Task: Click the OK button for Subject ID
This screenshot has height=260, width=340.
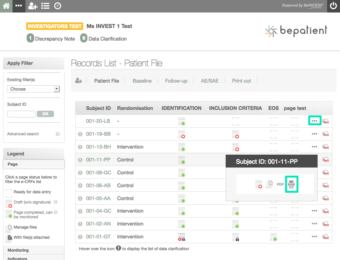Action: (45, 114)
